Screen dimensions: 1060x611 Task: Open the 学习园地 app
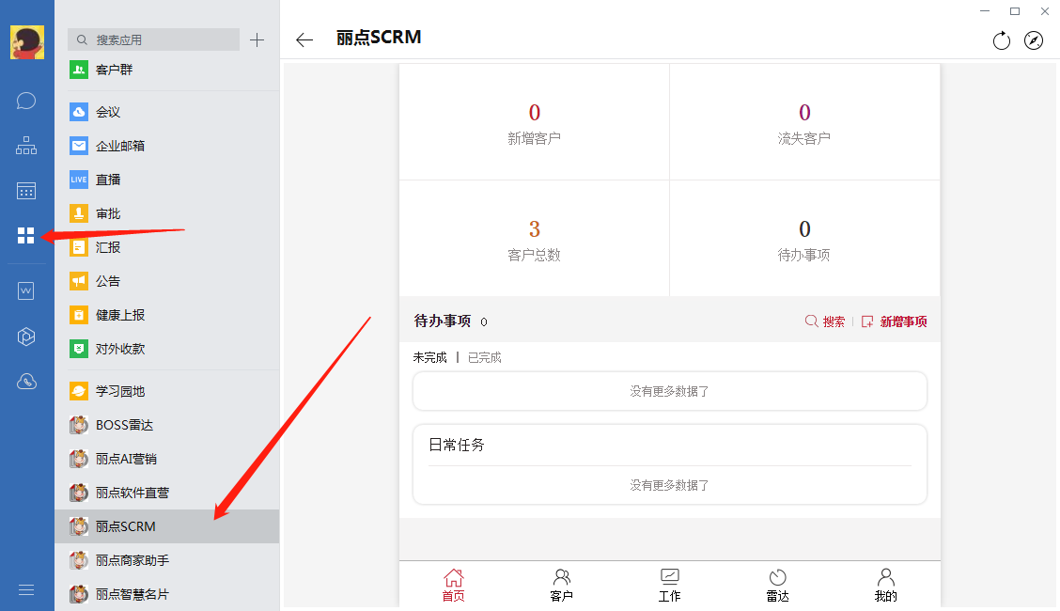167,391
